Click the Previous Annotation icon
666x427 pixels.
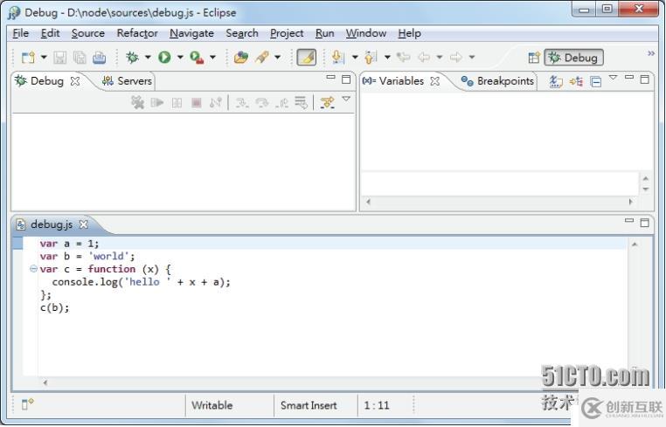371,58
